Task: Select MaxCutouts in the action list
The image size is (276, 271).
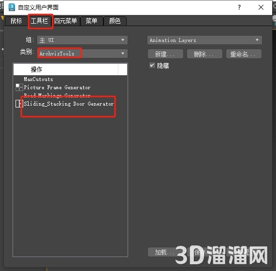Action: point(38,79)
